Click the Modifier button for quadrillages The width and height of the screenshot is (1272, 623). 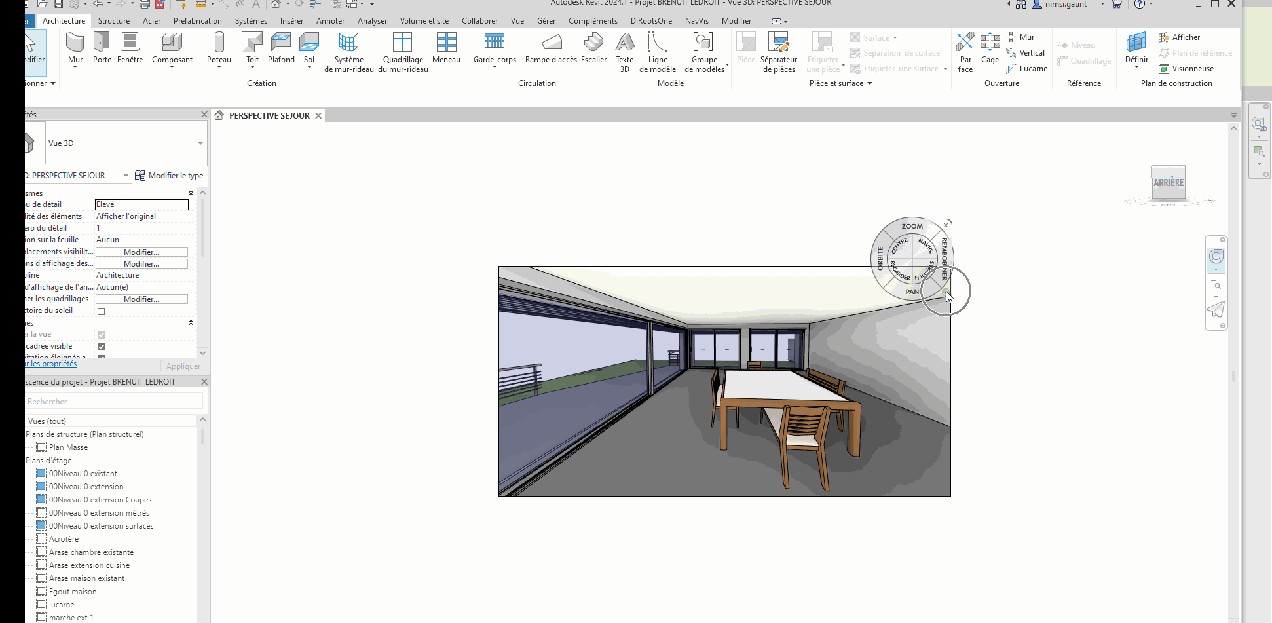point(141,299)
